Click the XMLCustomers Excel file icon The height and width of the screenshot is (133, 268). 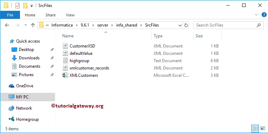pyautogui.click(x=65, y=75)
